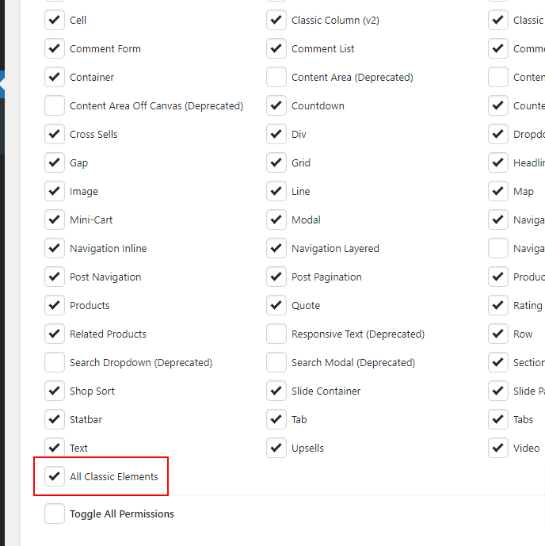Turn off the Statbar checkbox
545x546 pixels.
[x=55, y=419]
